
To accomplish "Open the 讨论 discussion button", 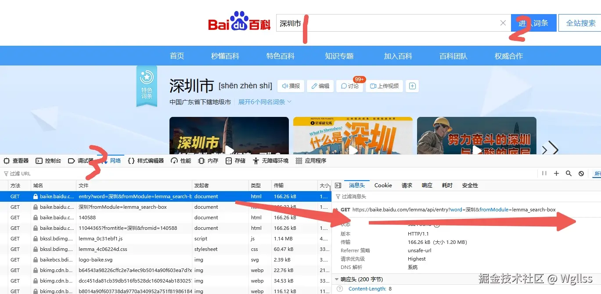I will click(x=349, y=86).
